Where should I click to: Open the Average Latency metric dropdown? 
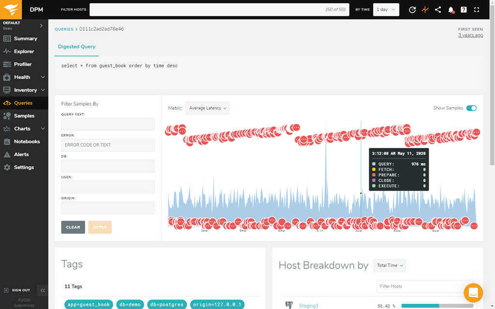(207, 108)
